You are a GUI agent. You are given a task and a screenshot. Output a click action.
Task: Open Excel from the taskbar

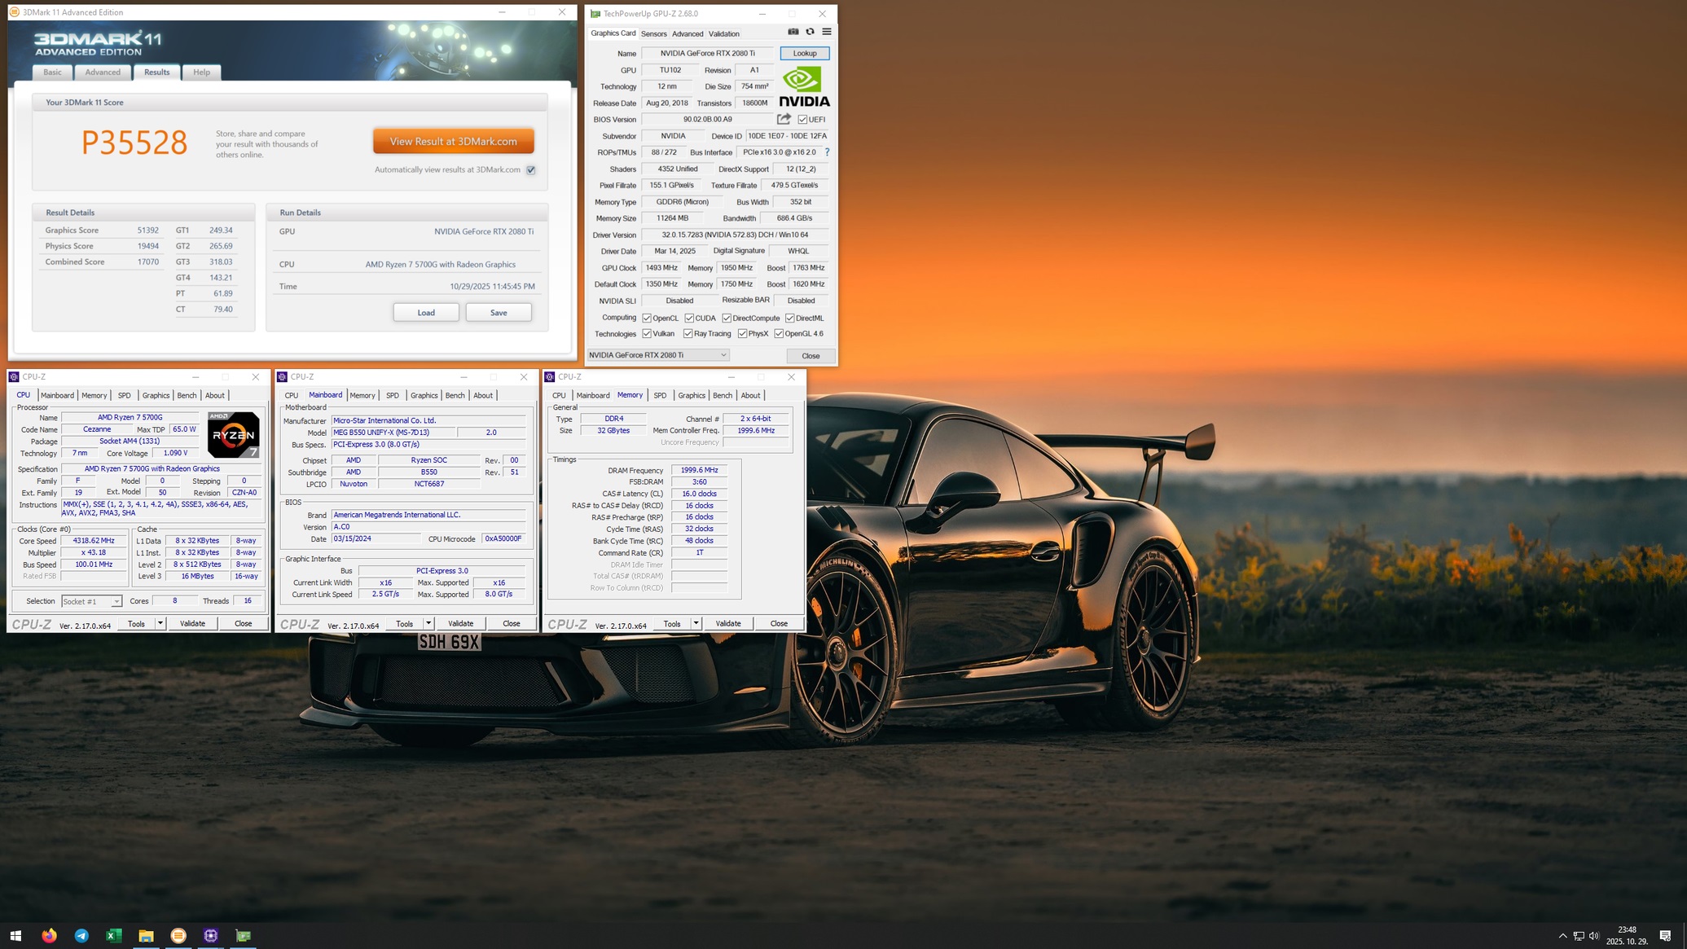pos(114,935)
